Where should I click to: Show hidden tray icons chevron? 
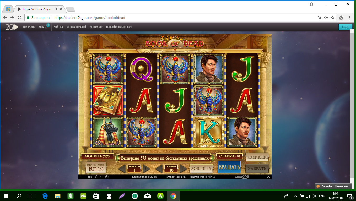click(x=295, y=196)
